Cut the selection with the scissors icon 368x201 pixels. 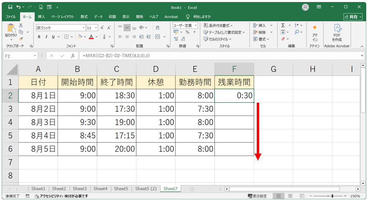(21, 25)
